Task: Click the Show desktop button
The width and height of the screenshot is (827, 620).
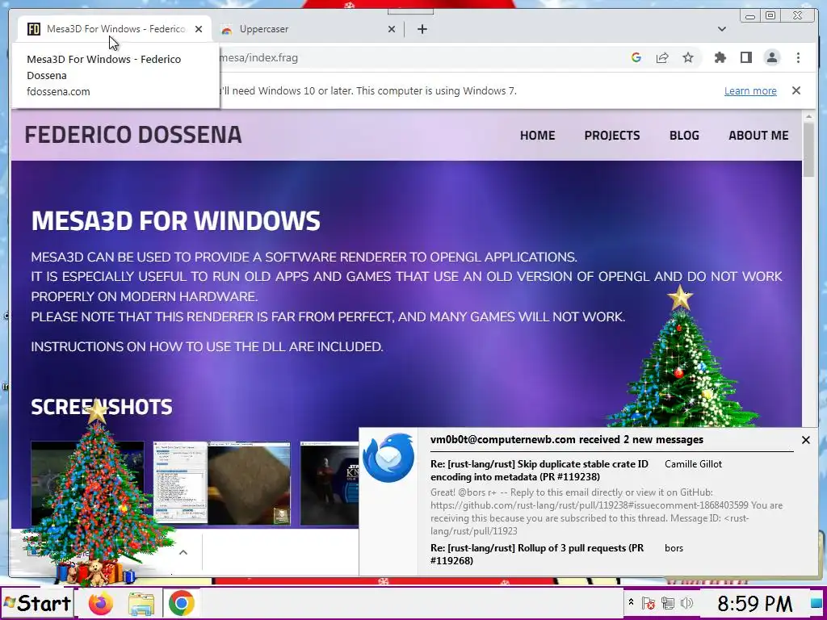Action: [816, 602]
